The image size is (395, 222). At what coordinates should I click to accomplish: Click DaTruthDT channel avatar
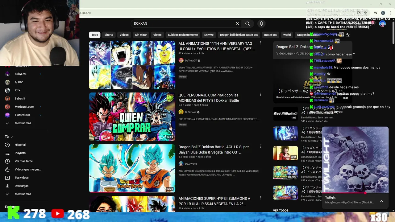(x=181, y=60)
